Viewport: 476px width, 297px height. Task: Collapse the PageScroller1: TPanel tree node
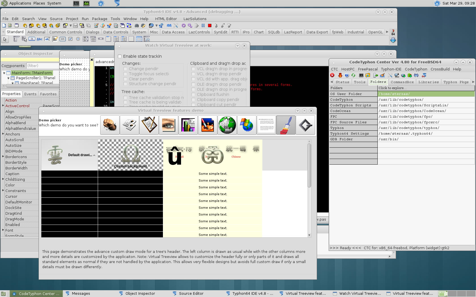click(8, 78)
